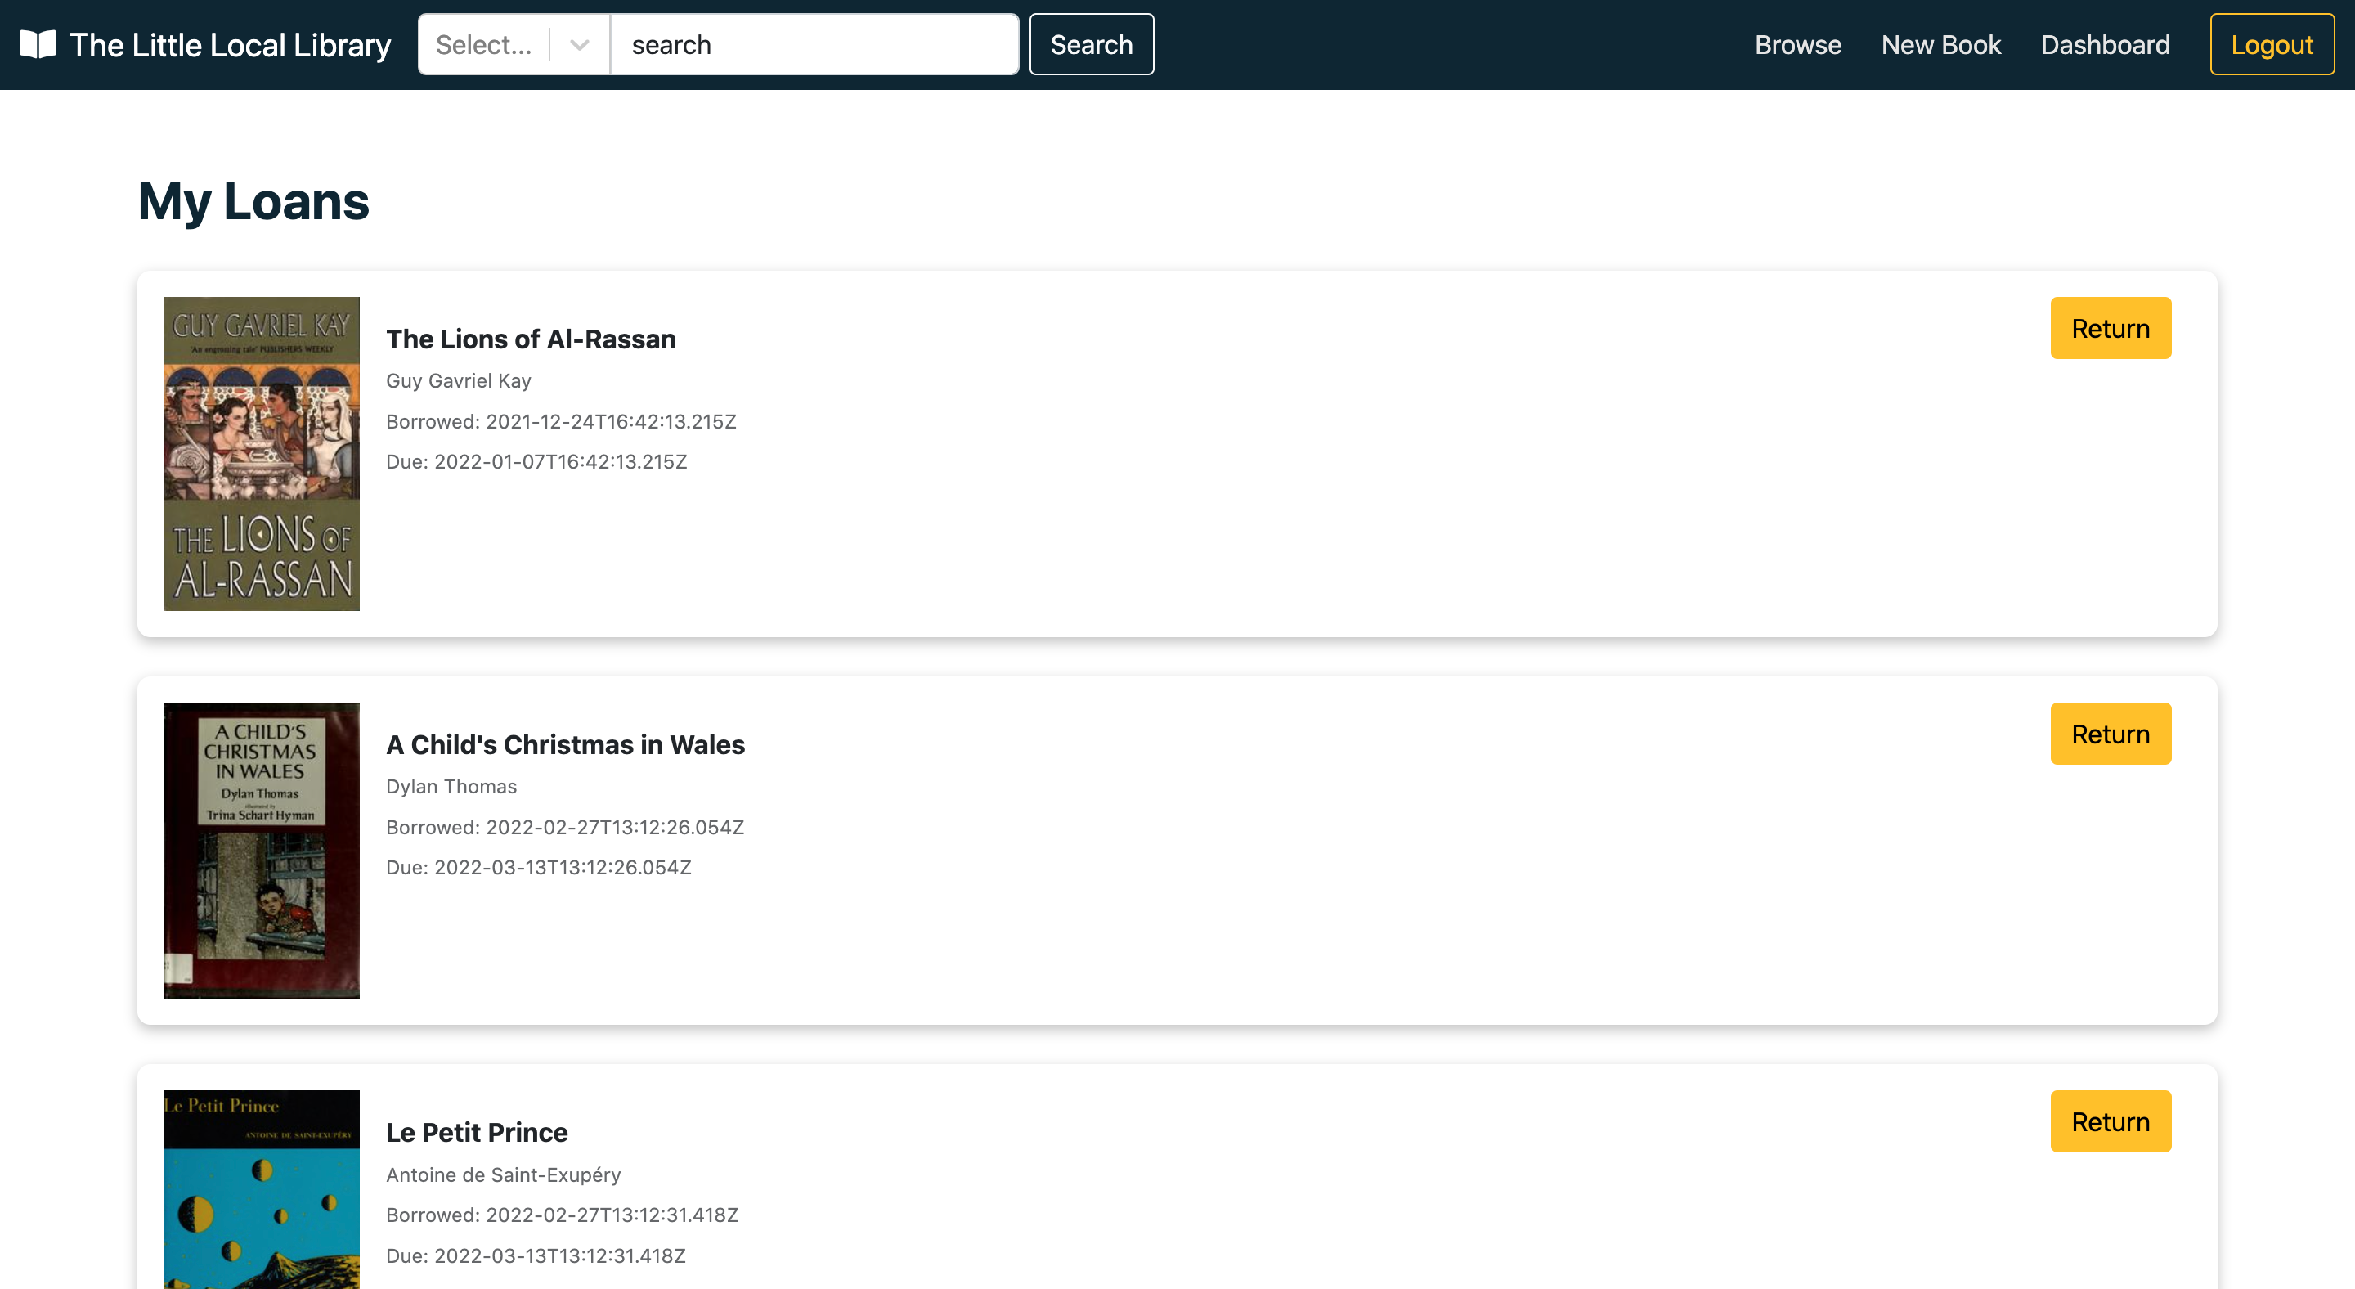Click the open book logo icon
The height and width of the screenshot is (1289, 2355).
38,44
